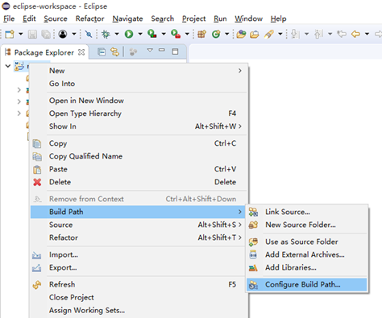Click the skip breakpoints toolbar icon

[x=89, y=34]
